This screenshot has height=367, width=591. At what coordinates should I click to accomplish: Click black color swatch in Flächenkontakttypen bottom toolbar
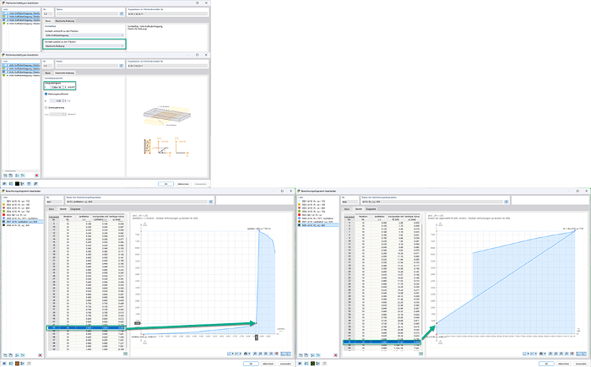pyautogui.click(x=17, y=184)
